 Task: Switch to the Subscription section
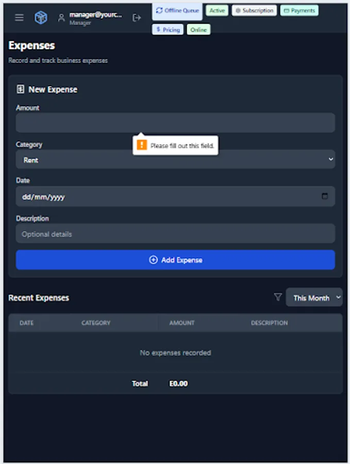pyautogui.click(x=254, y=10)
